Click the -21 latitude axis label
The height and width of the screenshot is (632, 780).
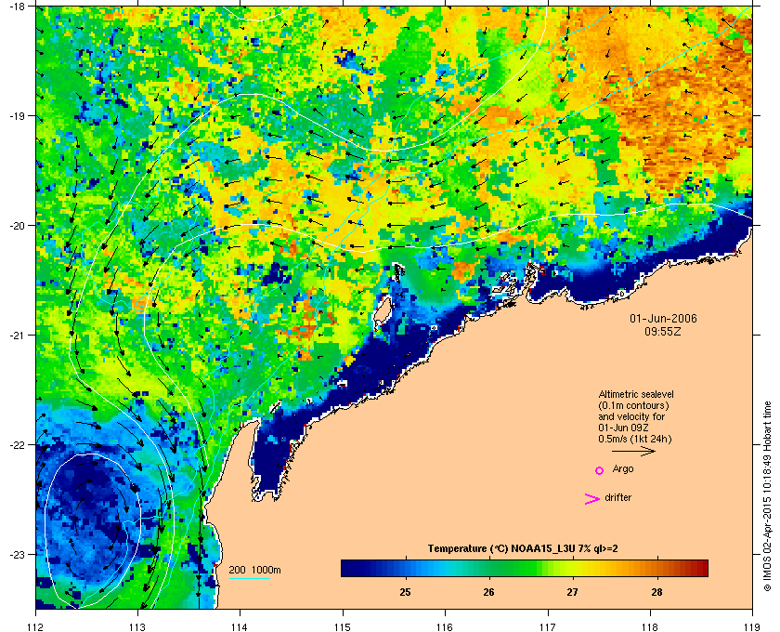tap(18, 335)
